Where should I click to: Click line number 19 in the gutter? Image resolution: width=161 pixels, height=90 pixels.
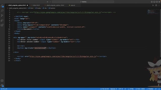pyautogui.click(x=9, y=48)
